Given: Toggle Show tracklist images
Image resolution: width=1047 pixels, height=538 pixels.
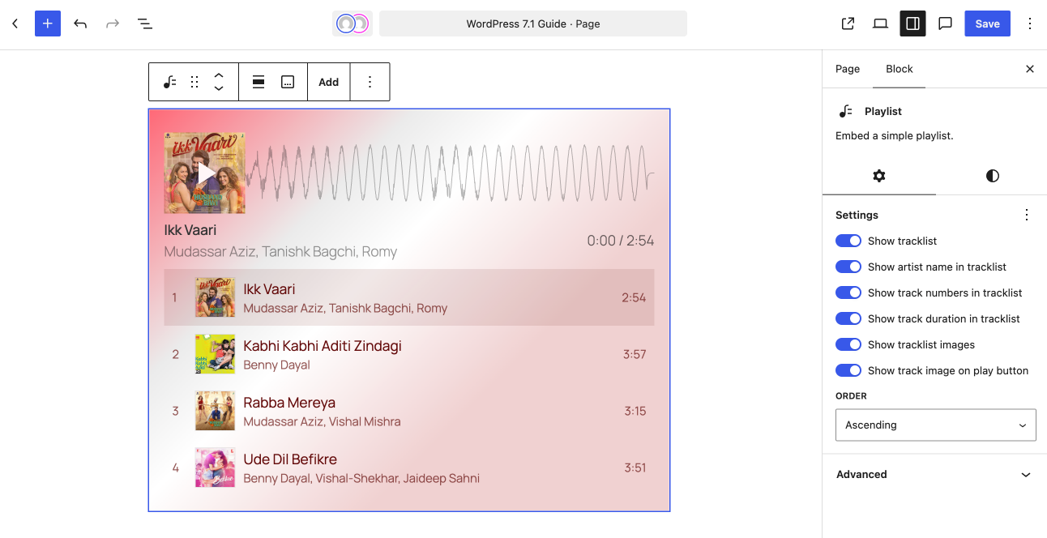Looking at the screenshot, I should click(848, 344).
